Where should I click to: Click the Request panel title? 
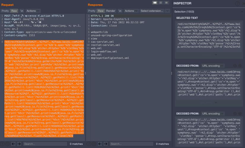coord(7,5)
